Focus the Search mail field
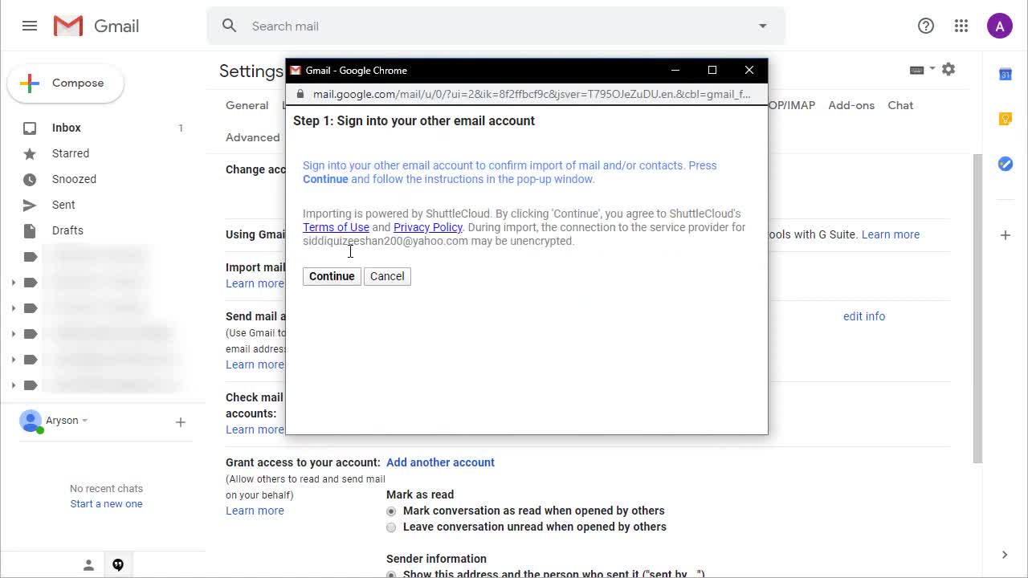Viewport: 1028px width, 578px height. (x=496, y=26)
